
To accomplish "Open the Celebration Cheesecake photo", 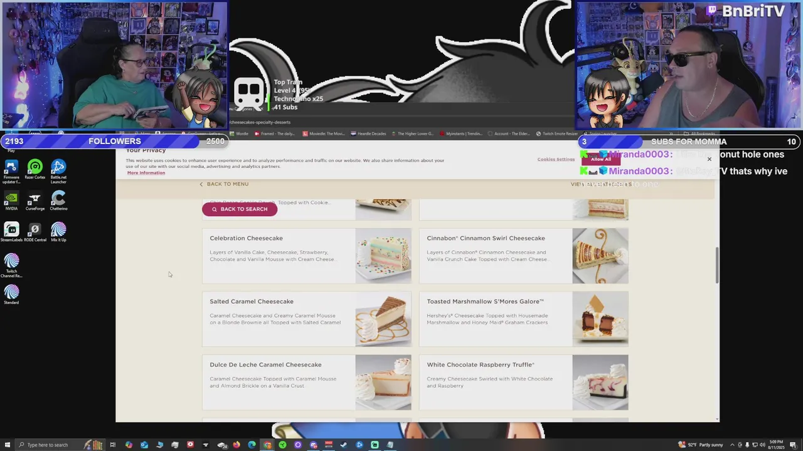I will pyautogui.click(x=383, y=256).
